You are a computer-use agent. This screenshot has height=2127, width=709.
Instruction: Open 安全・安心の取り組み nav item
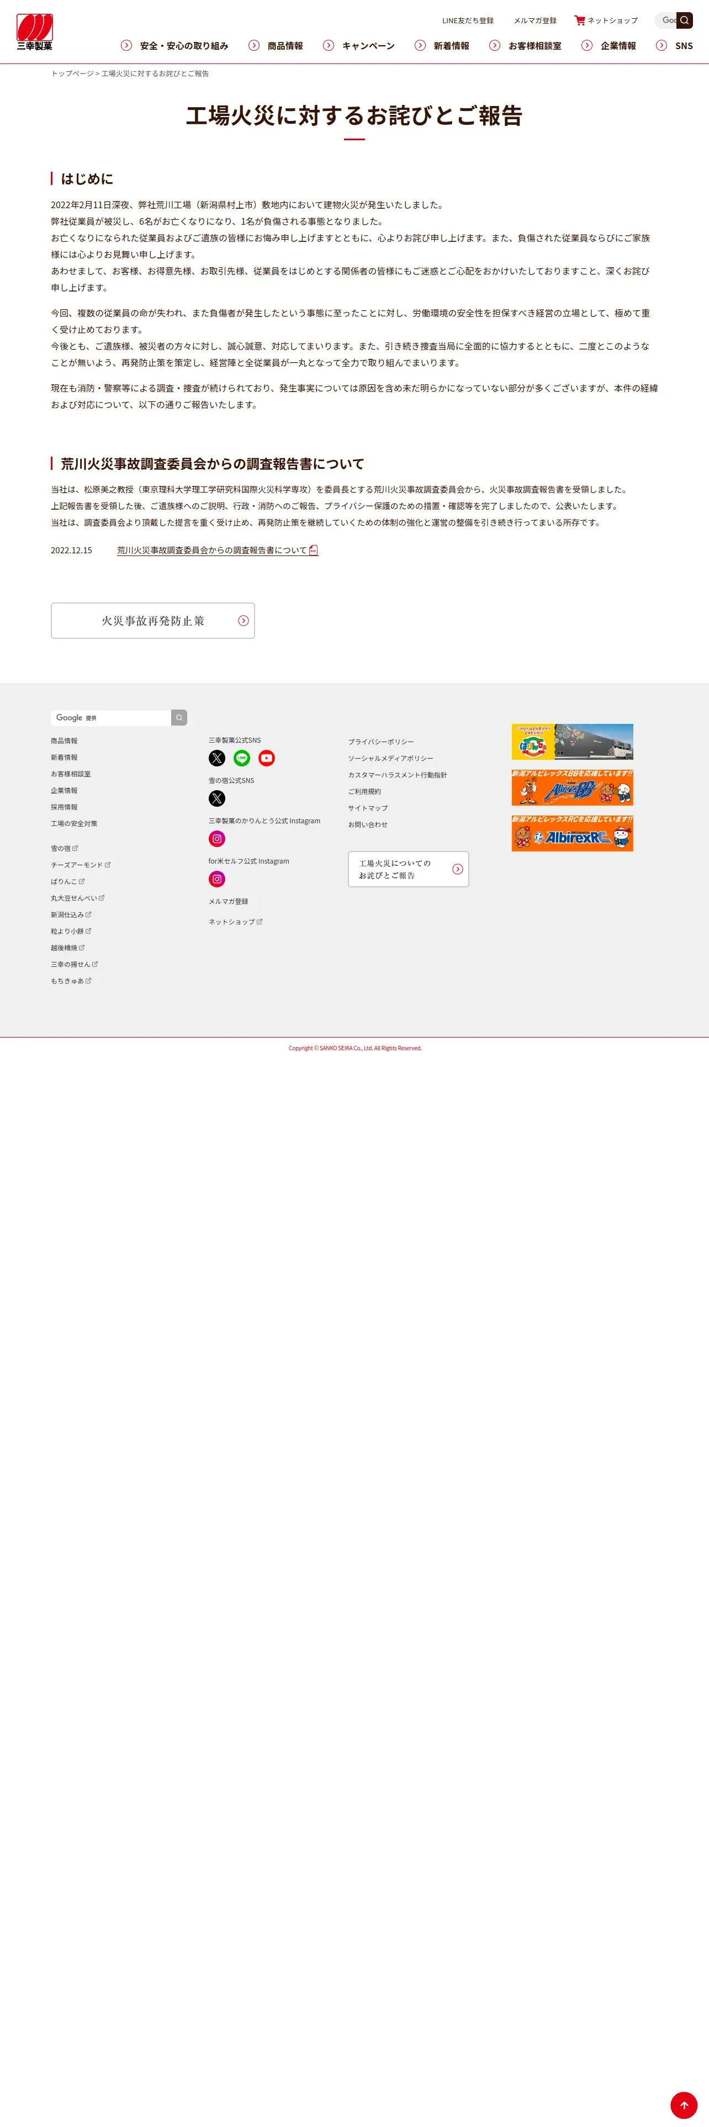[184, 46]
